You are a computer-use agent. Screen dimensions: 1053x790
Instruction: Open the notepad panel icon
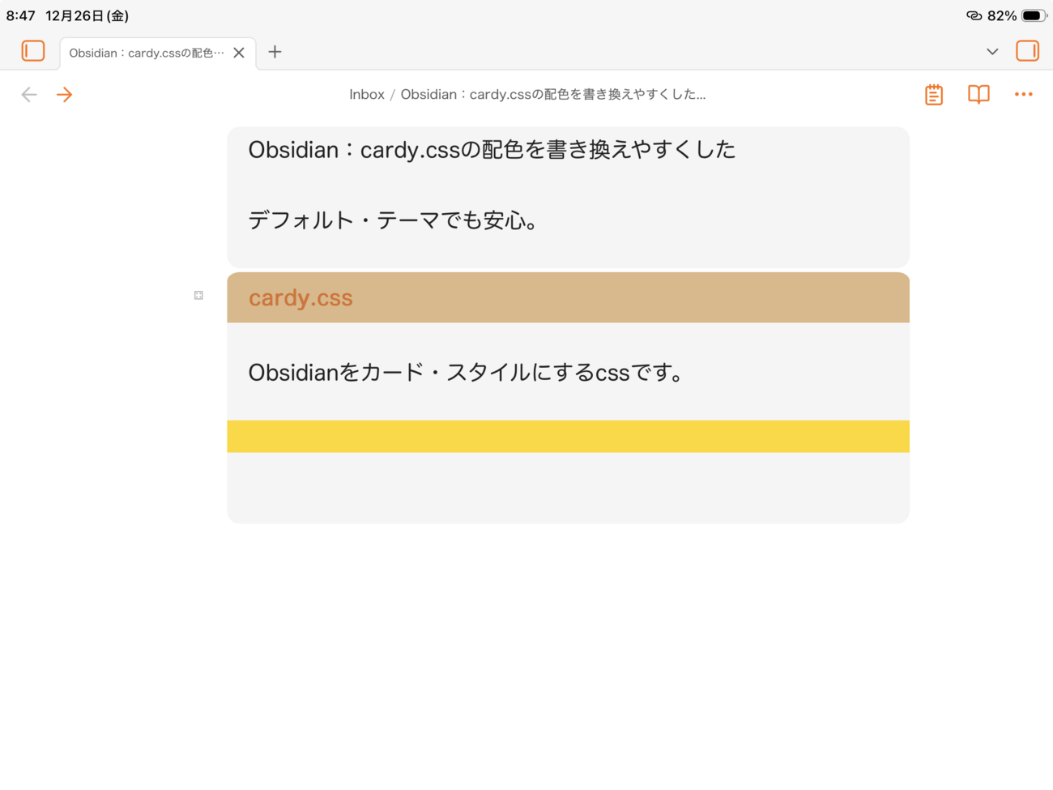932,94
